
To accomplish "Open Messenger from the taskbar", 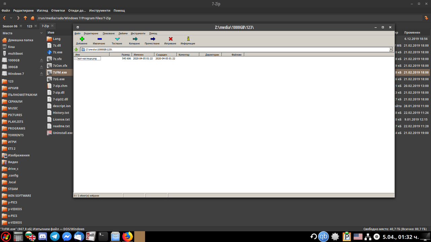I will [x=67, y=237].
